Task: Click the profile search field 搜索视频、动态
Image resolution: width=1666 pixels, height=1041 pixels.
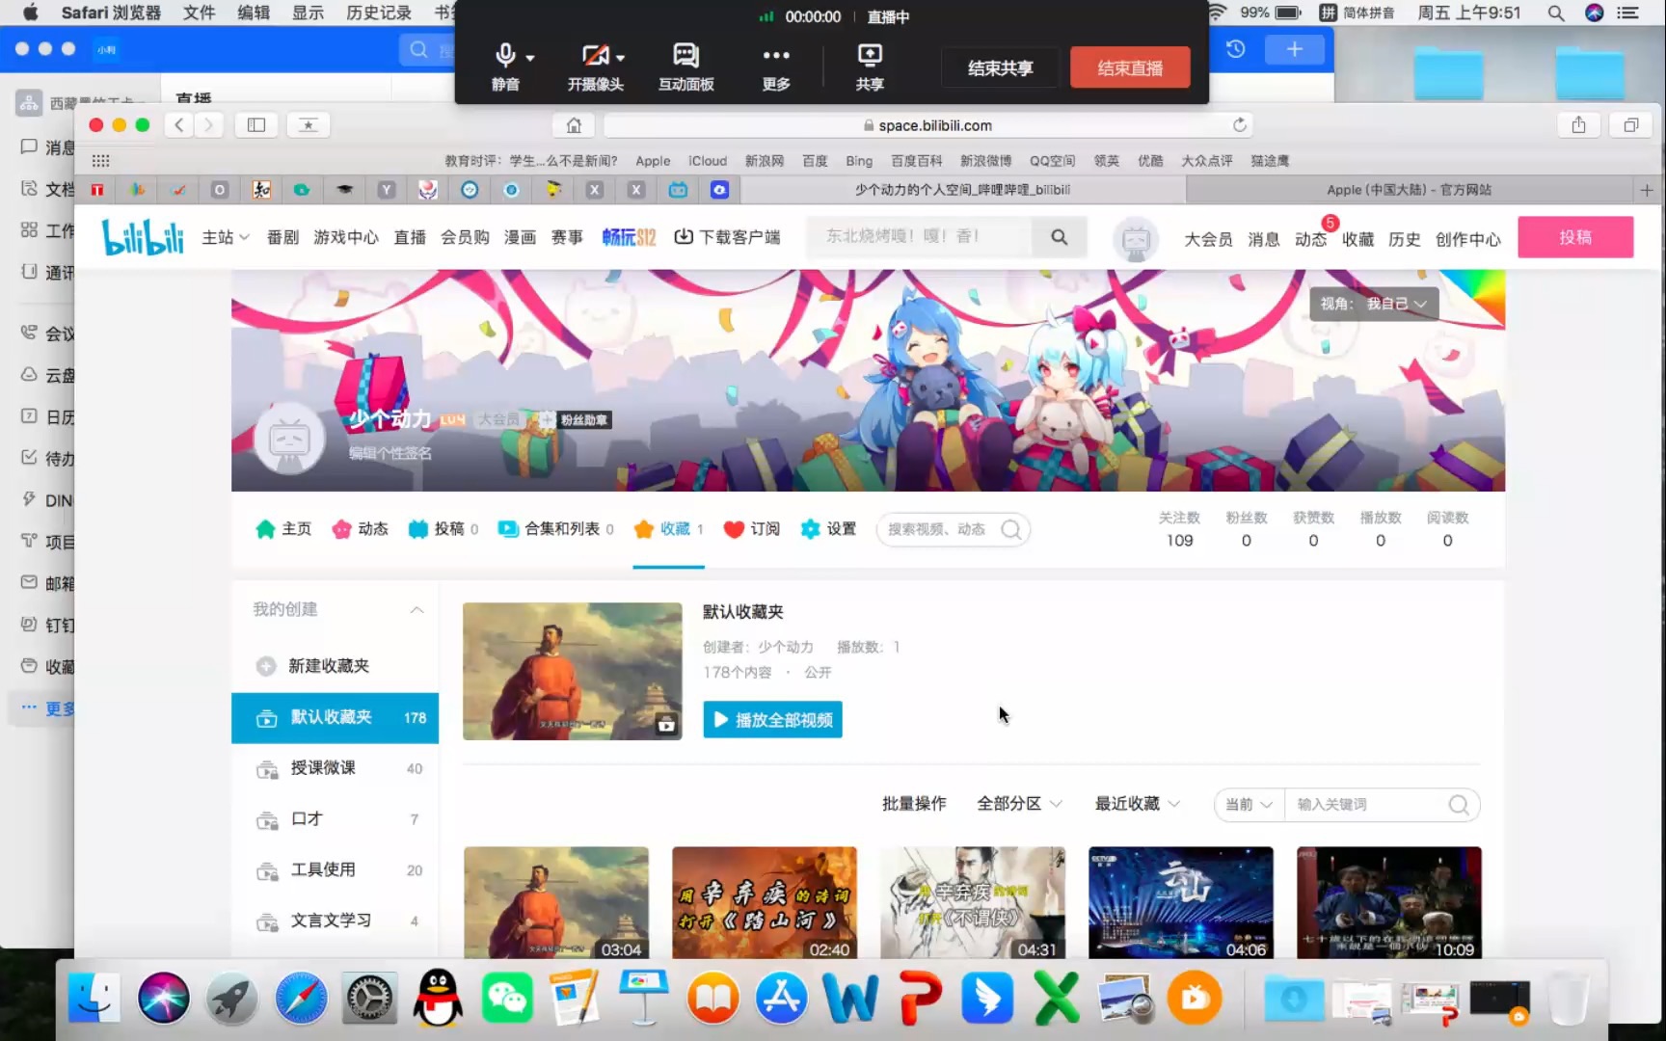Action: [x=953, y=529]
